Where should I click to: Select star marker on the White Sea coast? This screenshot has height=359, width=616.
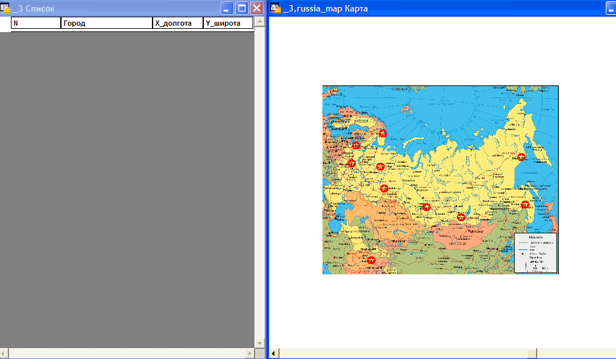click(383, 133)
